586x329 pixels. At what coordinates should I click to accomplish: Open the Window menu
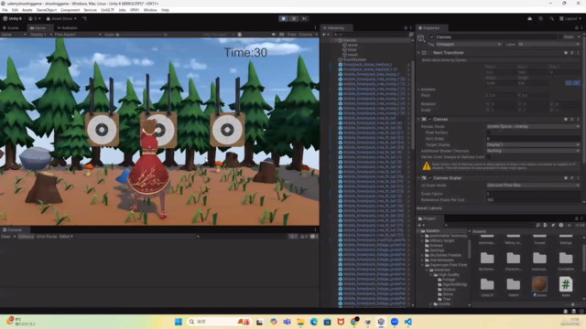150,10
